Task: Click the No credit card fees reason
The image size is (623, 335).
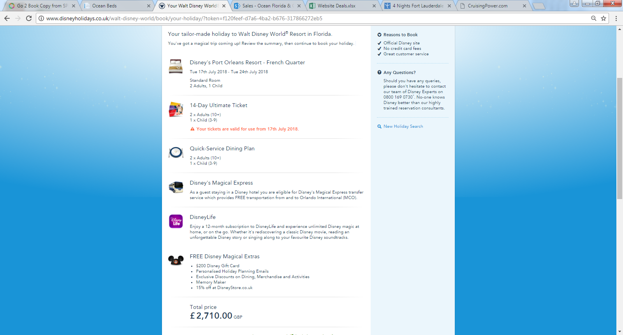Action: pyautogui.click(x=402, y=48)
